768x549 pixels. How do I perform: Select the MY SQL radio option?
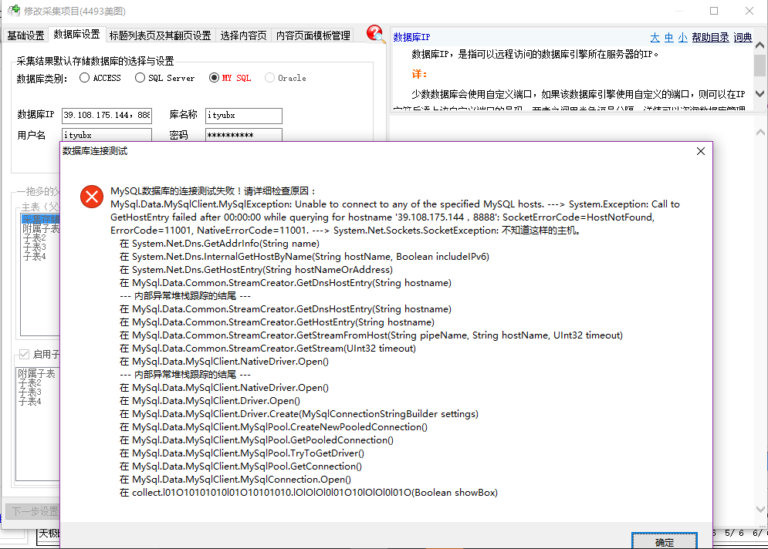(x=215, y=78)
